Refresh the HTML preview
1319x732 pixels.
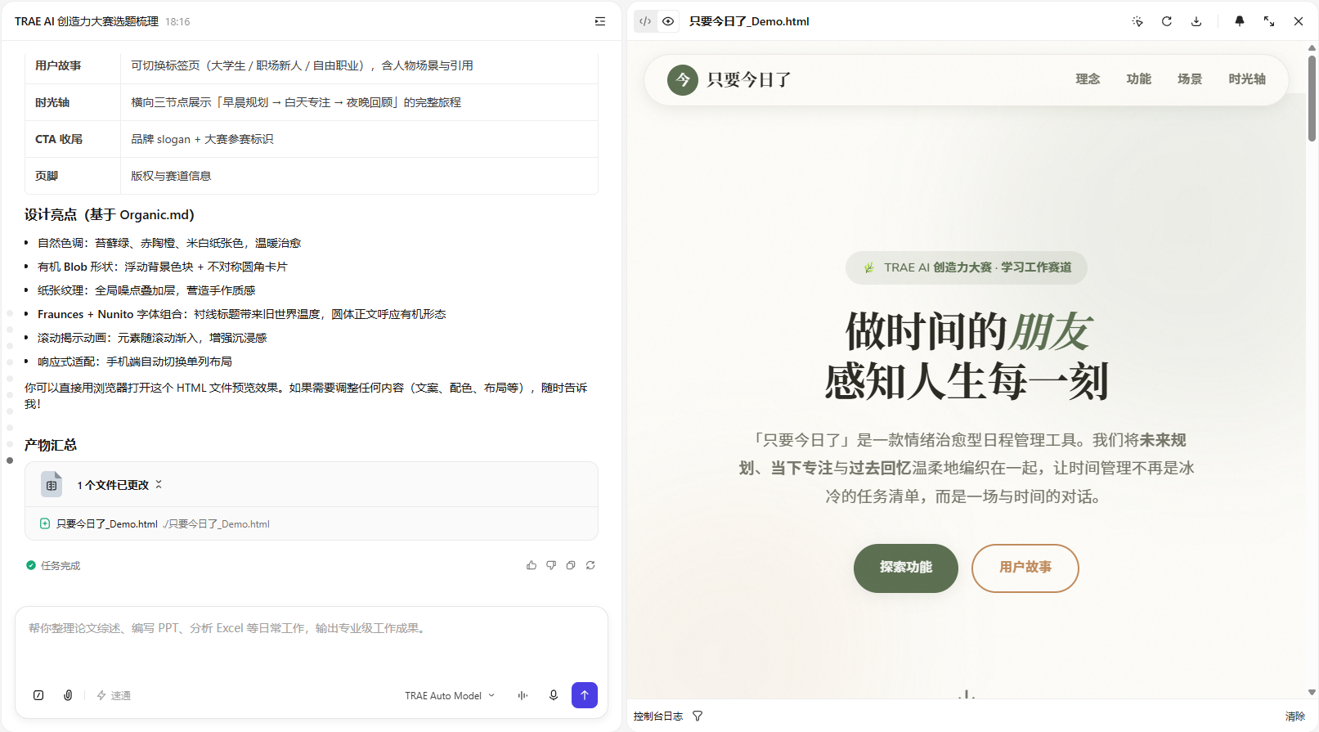pos(1167,21)
